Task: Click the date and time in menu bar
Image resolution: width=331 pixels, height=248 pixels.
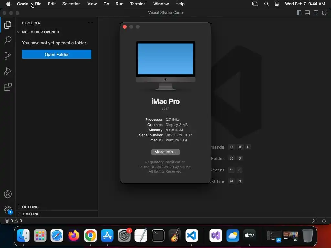Action: 305,4
